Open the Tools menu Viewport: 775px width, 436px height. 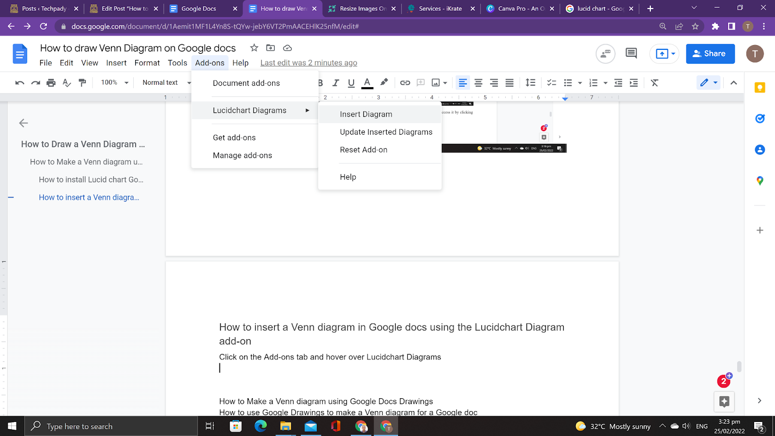[177, 63]
